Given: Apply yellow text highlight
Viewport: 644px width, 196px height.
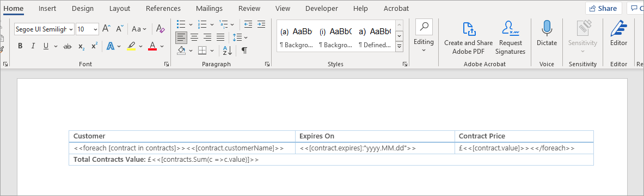Looking at the screenshot, I should pyautogui.click(x=131, y=46).
